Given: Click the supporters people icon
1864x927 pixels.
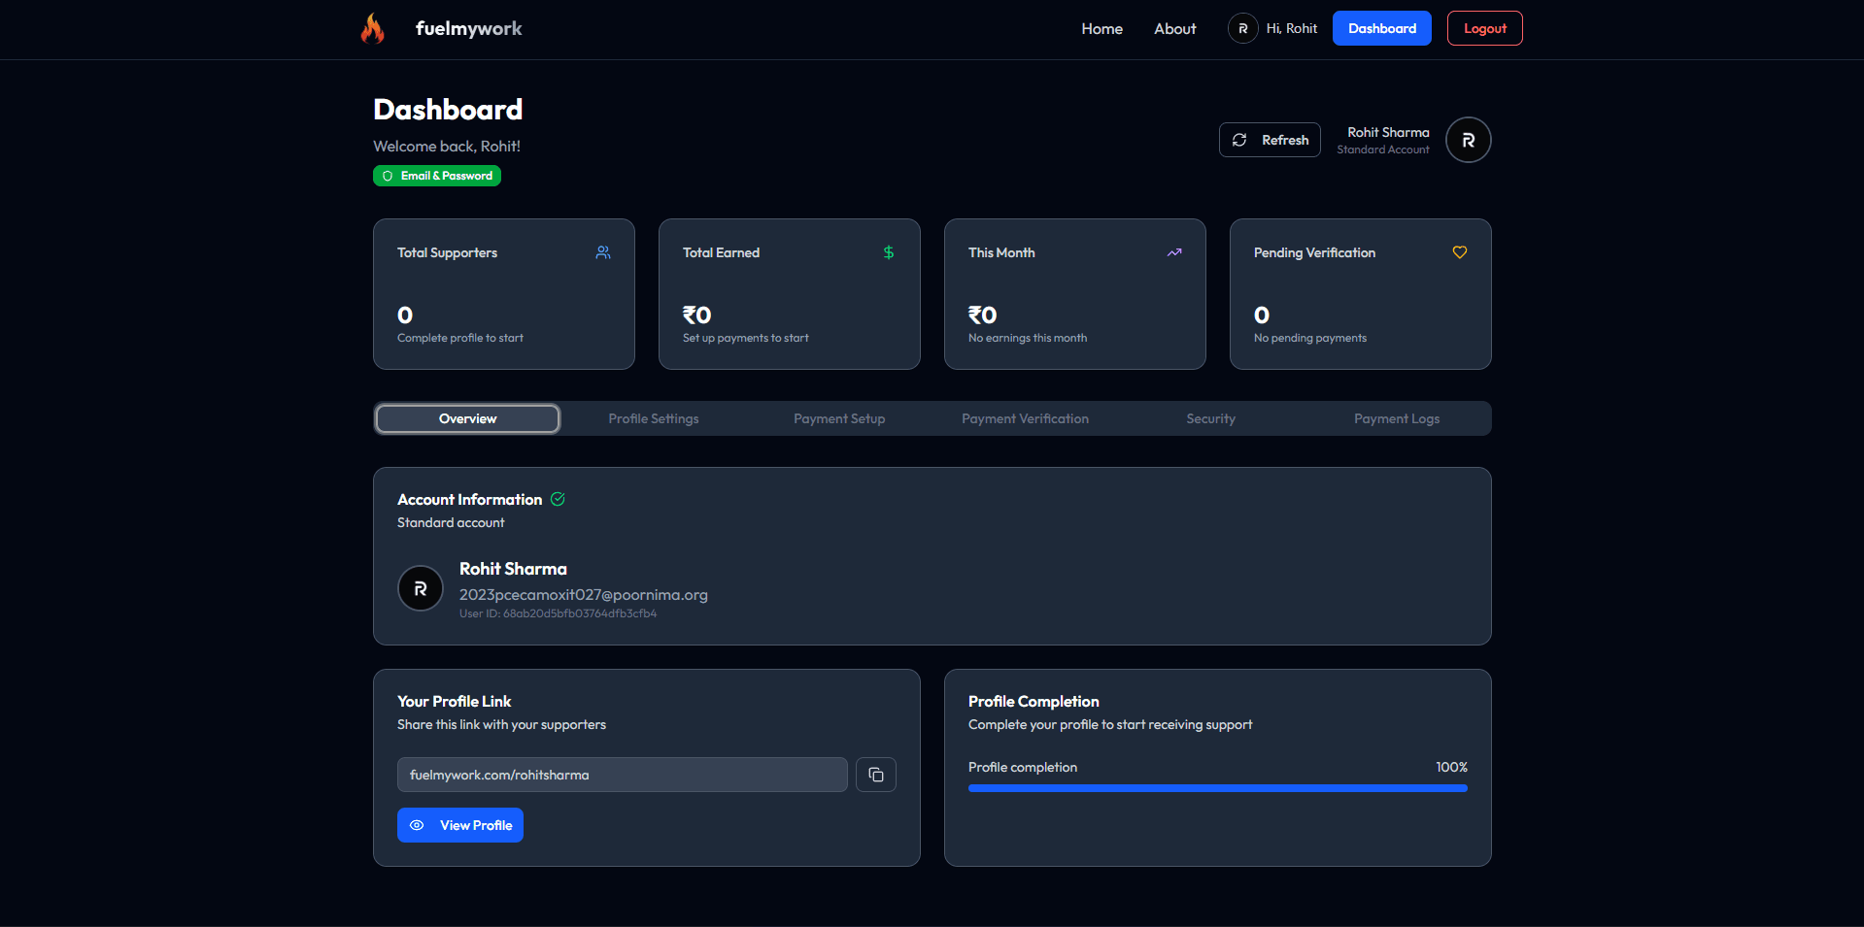Looking at the screenshot, I should (603, 252).
